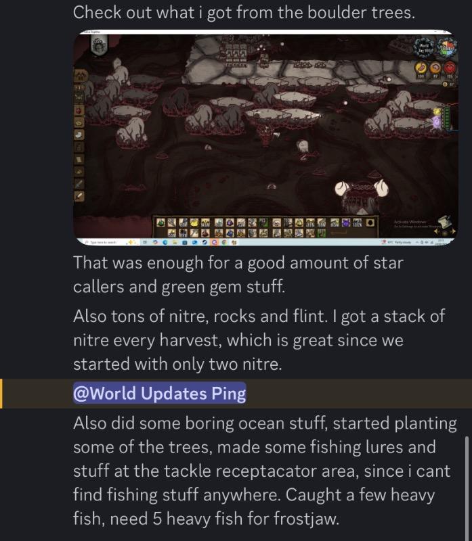Viewport: 472px width, 541px height.
Task: Click the brain sanity meter
Action: [435, 67]
